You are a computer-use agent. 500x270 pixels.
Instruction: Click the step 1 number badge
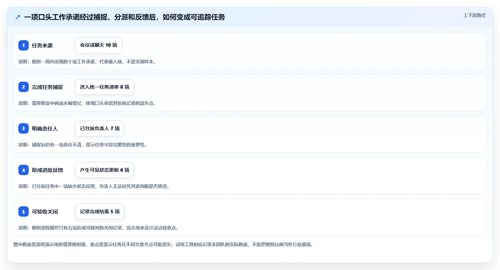click(x=24, y=45)
